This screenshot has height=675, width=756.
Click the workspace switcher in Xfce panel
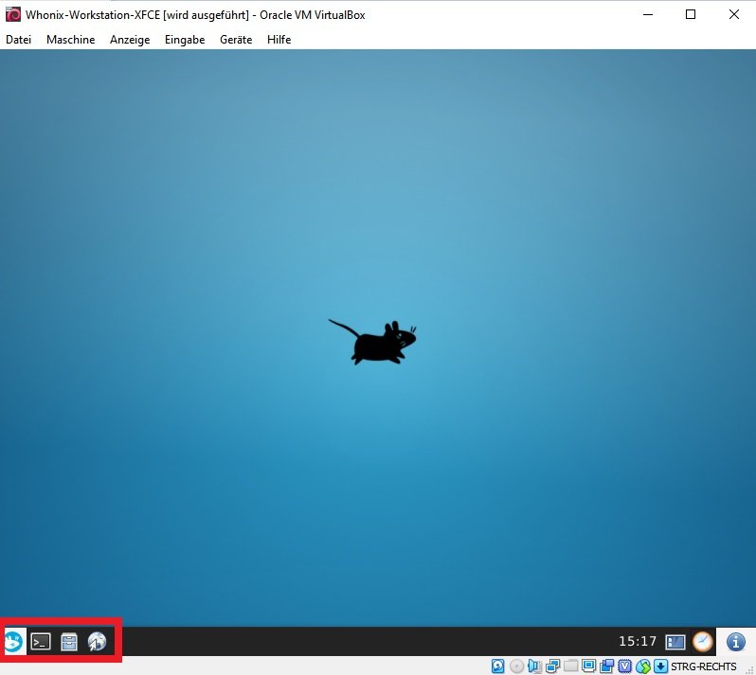click(675, 642)
